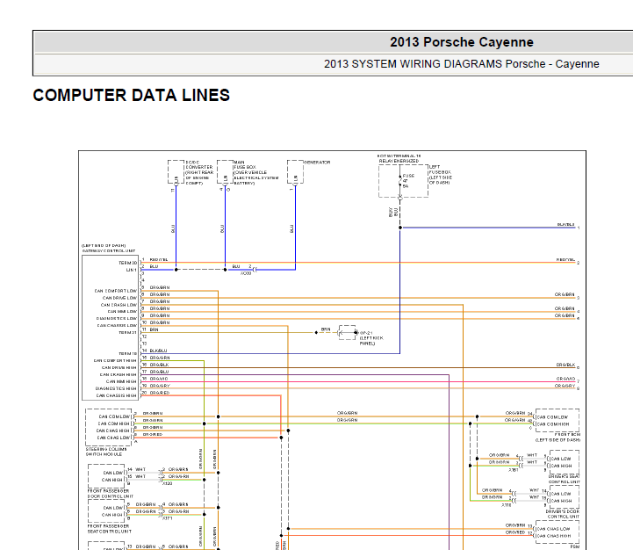Click 'CAN CHASSIS LOW' pin label
Viewport: 633px width, 550px height.
pyautogui.click(x=117, y=325)
